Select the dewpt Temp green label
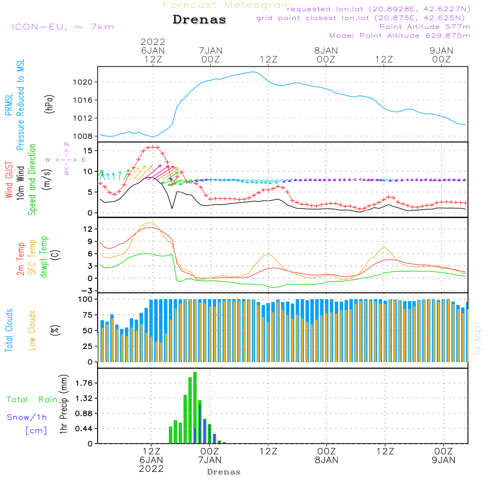This screenshot has height=488, width=488. (44, 257)
